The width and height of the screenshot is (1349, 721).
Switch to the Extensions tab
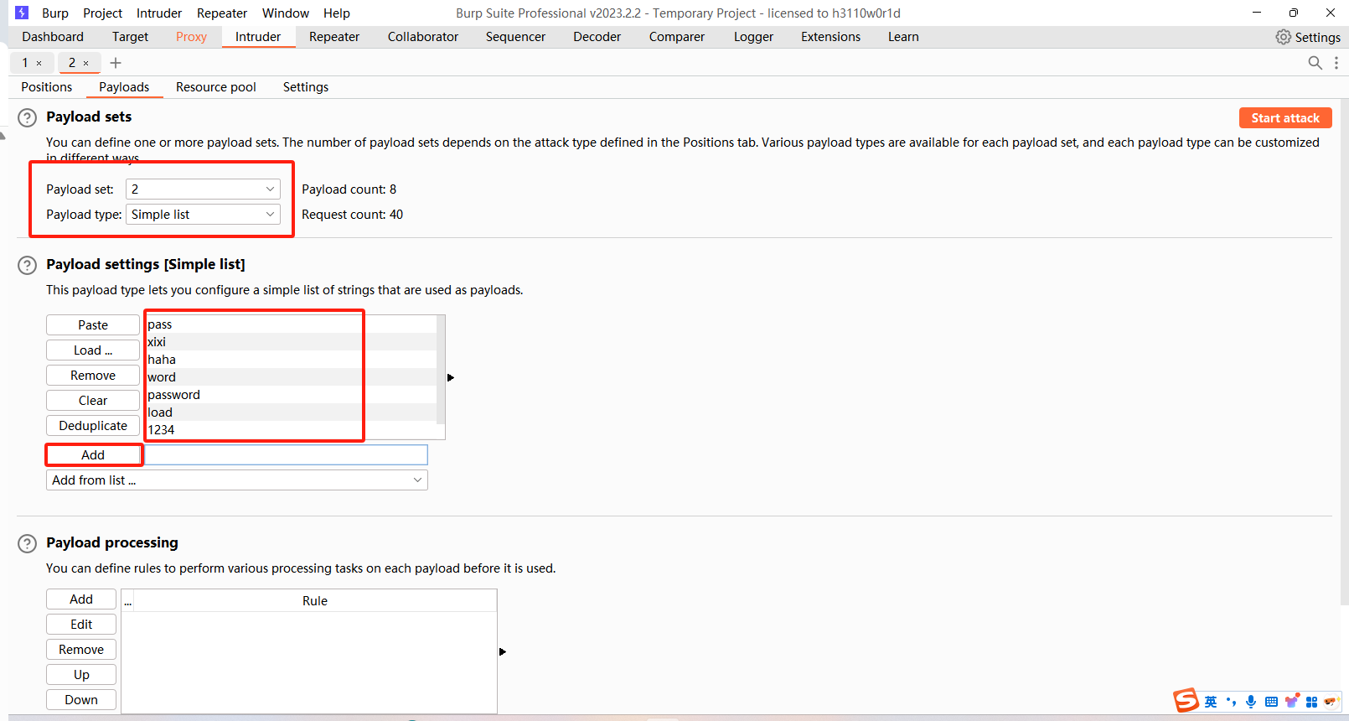click(x=830, y=37)
